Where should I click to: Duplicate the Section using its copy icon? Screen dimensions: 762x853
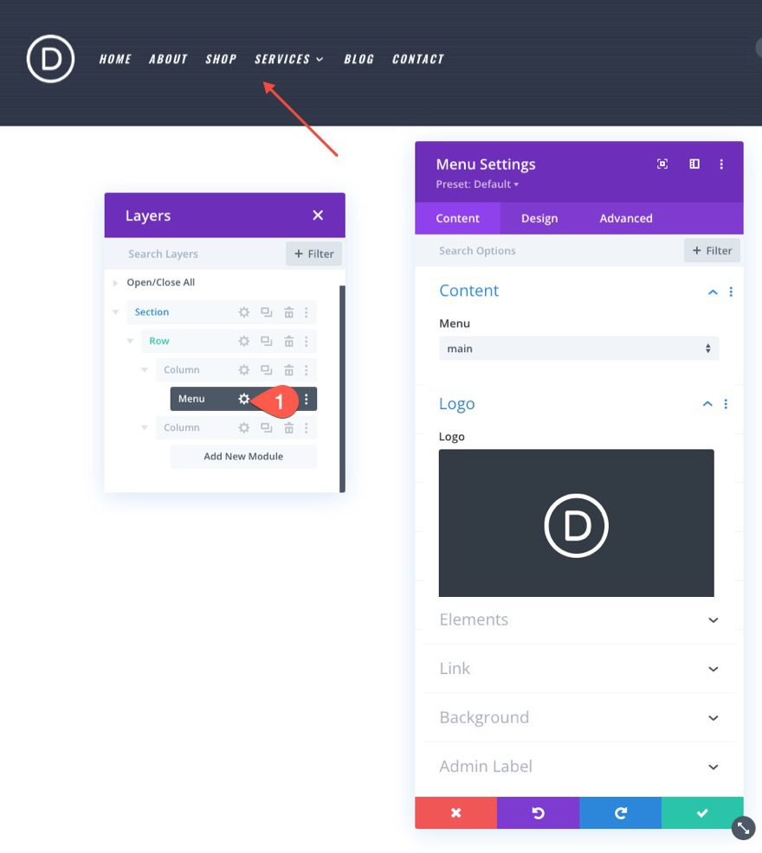pos(266,311)
